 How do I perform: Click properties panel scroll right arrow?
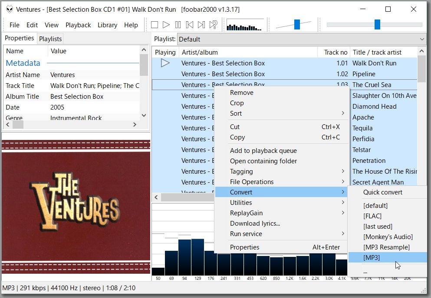(135, 125)
